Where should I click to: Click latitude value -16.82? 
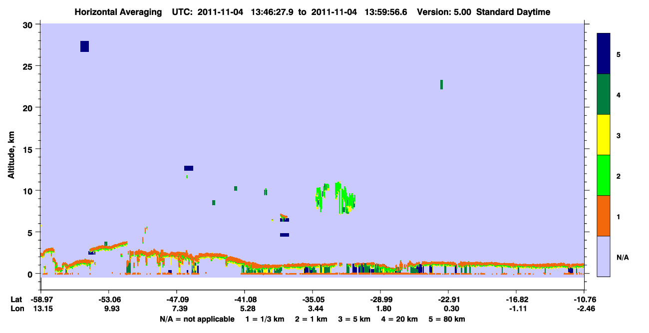(x=516, y=300)
